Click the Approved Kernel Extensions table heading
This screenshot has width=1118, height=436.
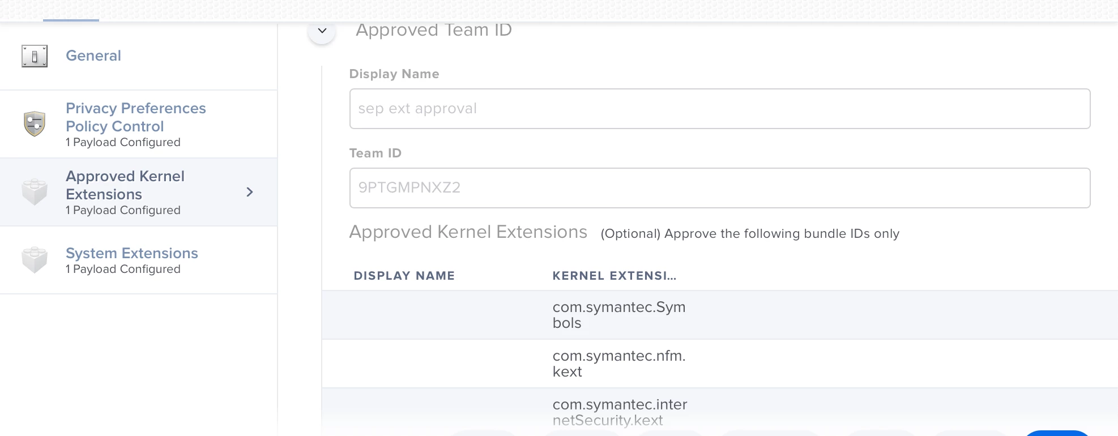pyautogui.click(x=468, y=232)
